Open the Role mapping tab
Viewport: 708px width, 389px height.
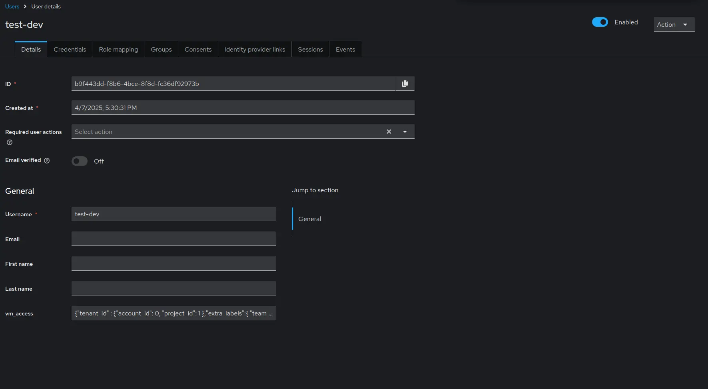pyautogui.click(x=118, y=50)
